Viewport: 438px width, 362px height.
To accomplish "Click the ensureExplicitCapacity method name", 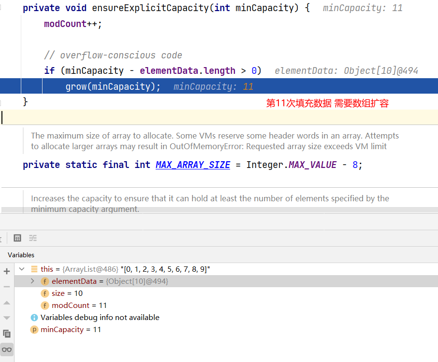I will tap(150, 8).
